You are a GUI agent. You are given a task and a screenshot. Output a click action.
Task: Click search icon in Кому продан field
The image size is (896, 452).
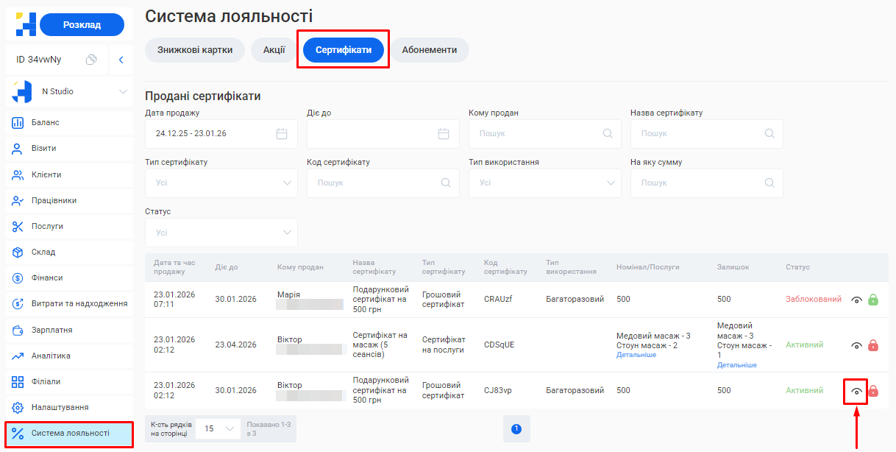tap(607, 134)
